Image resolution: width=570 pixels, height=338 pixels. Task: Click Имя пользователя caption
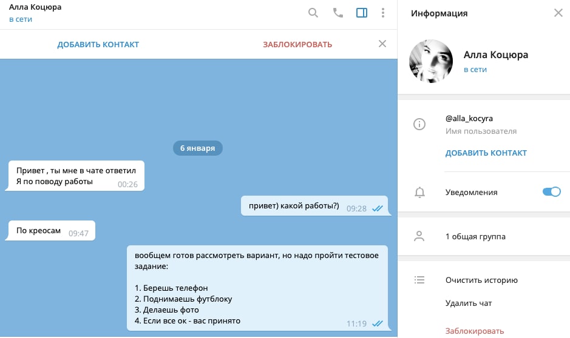click(x=481, y=131)
